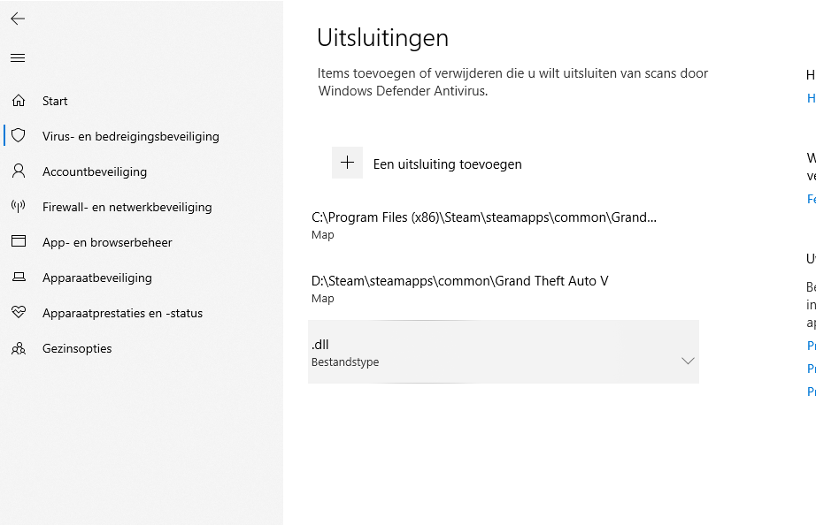Expand the .dll exclusion chevron

point(687,361)
